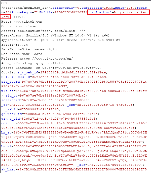Screen dimensions: 151x173
Task: Click the SLARDAR_WEB_ID cookie name
Action: 16,77
